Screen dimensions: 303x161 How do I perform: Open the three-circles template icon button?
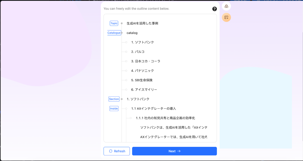226,6
